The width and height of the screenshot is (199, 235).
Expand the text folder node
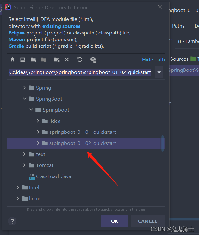click(24, 154)
